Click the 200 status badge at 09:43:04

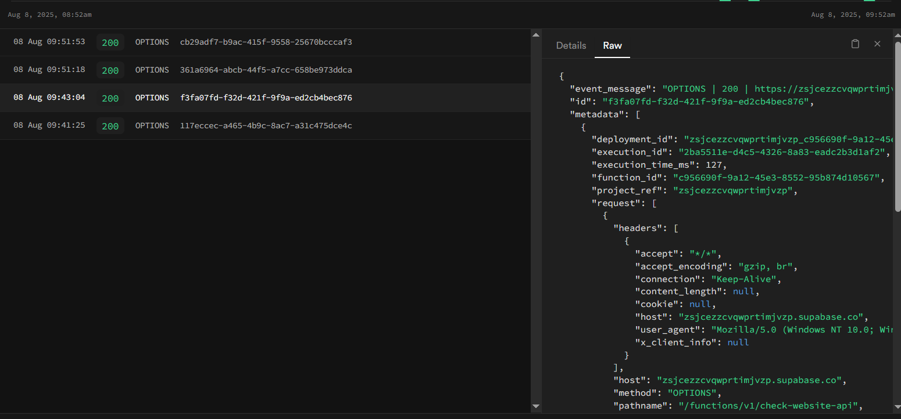110,98
